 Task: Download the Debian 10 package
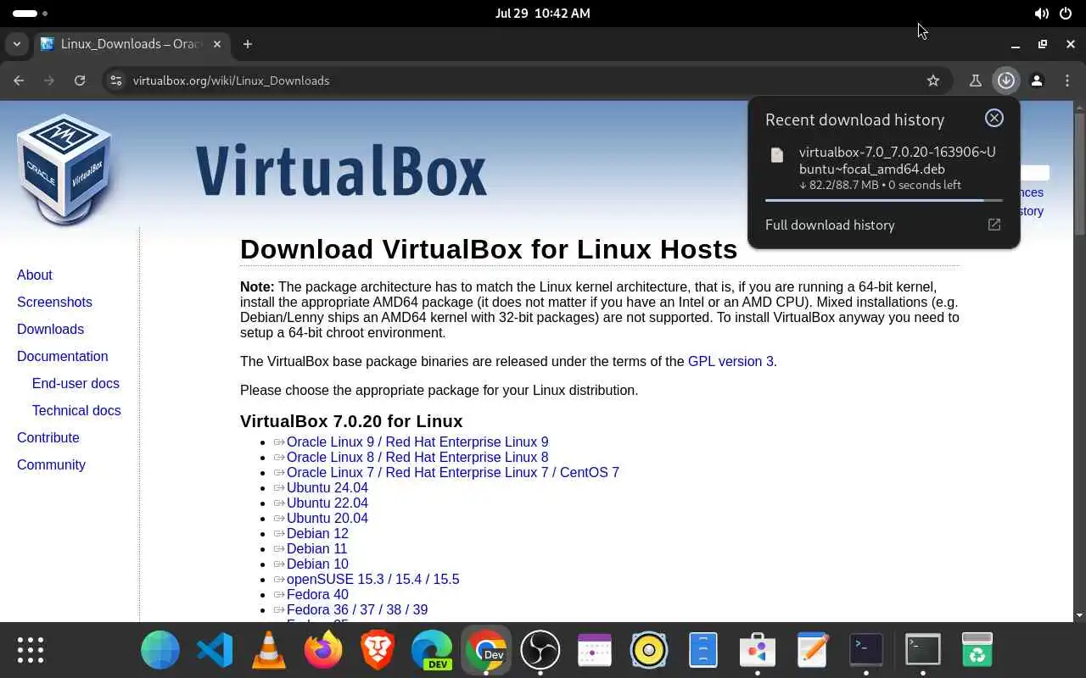pyautogui.click(x=317, y=564)
